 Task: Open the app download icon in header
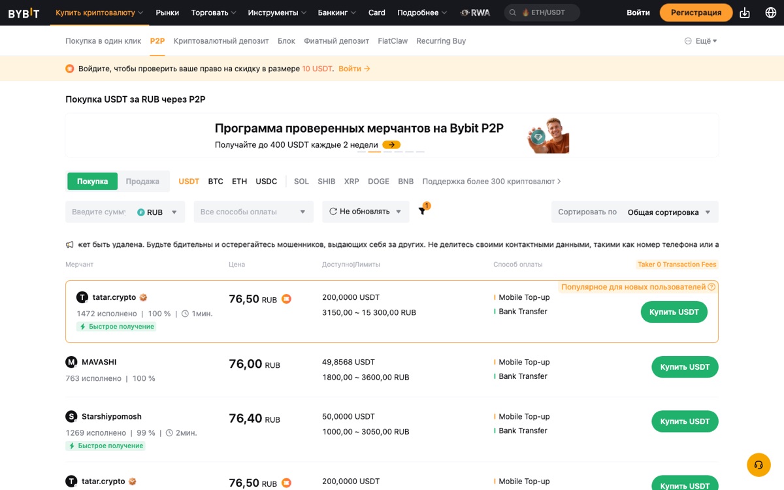[745, 12]
